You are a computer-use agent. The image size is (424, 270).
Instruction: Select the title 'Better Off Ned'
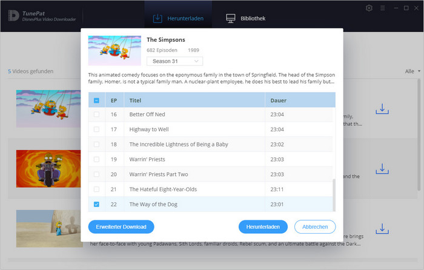147,114
